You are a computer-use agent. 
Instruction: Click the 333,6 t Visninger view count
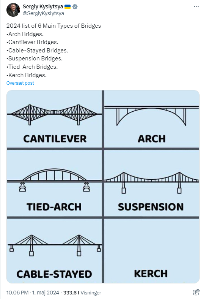pyautogui.click(x=82, y=293)
